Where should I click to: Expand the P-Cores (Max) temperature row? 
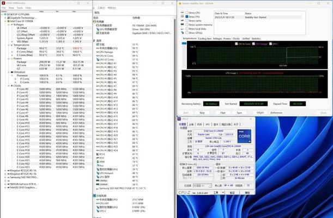pos(13,52)
